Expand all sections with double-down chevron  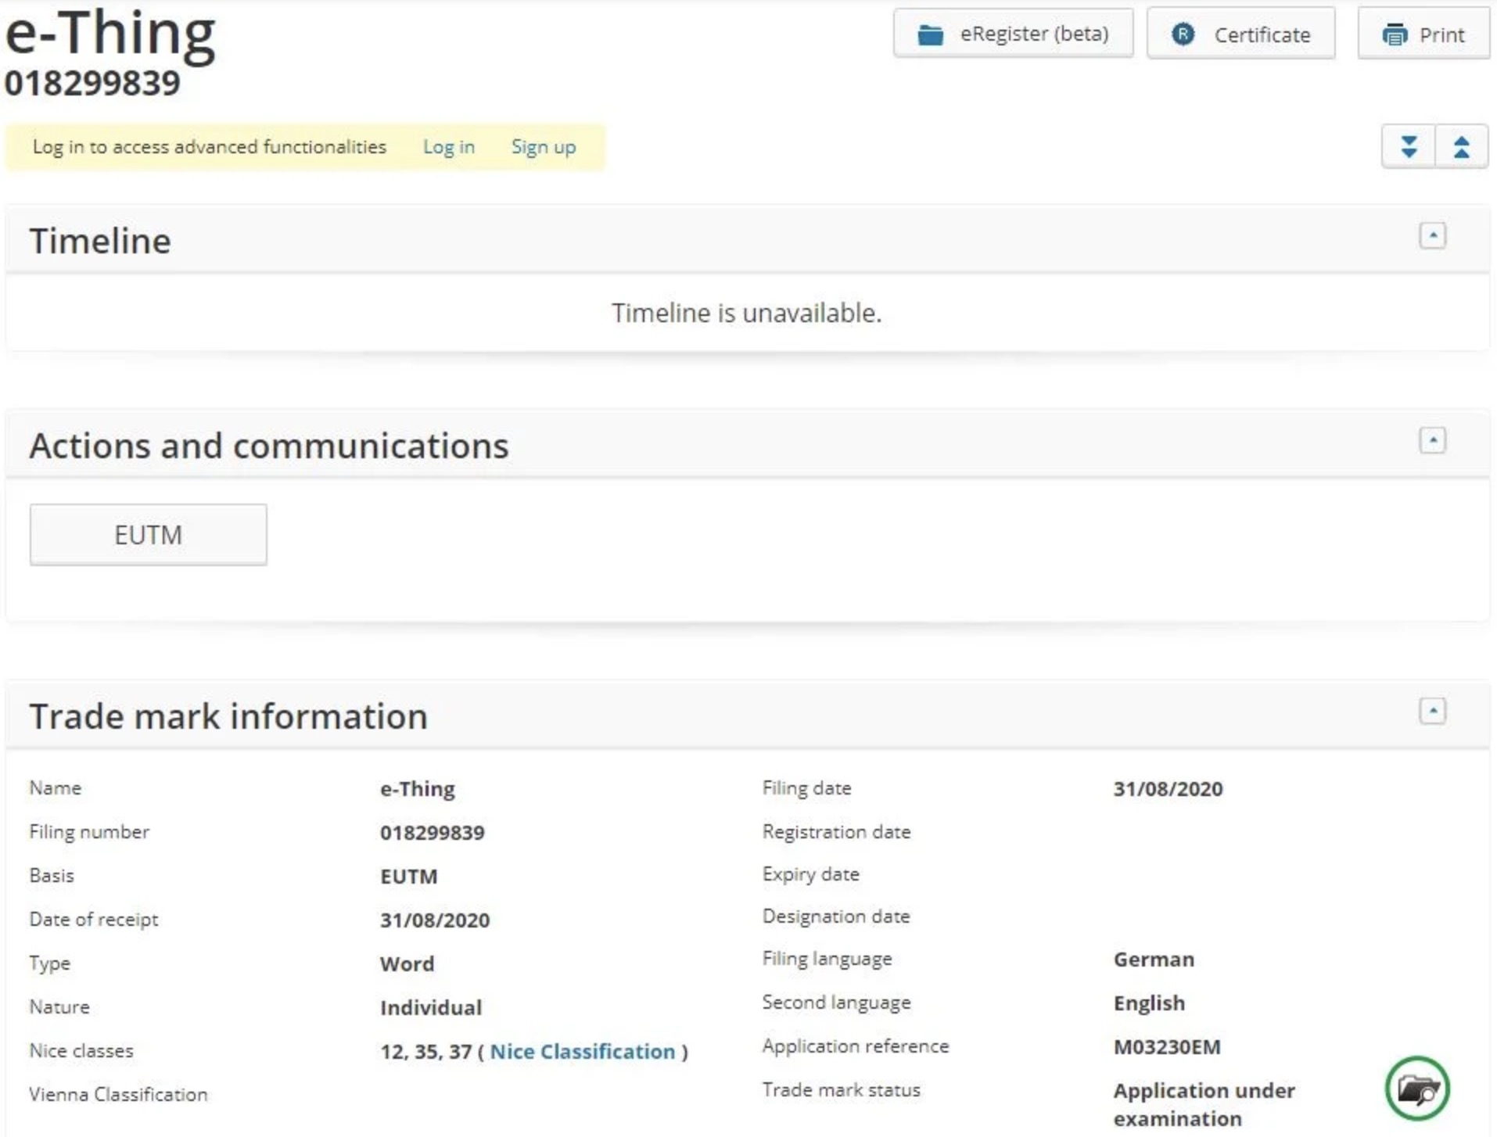point(1408,145)
